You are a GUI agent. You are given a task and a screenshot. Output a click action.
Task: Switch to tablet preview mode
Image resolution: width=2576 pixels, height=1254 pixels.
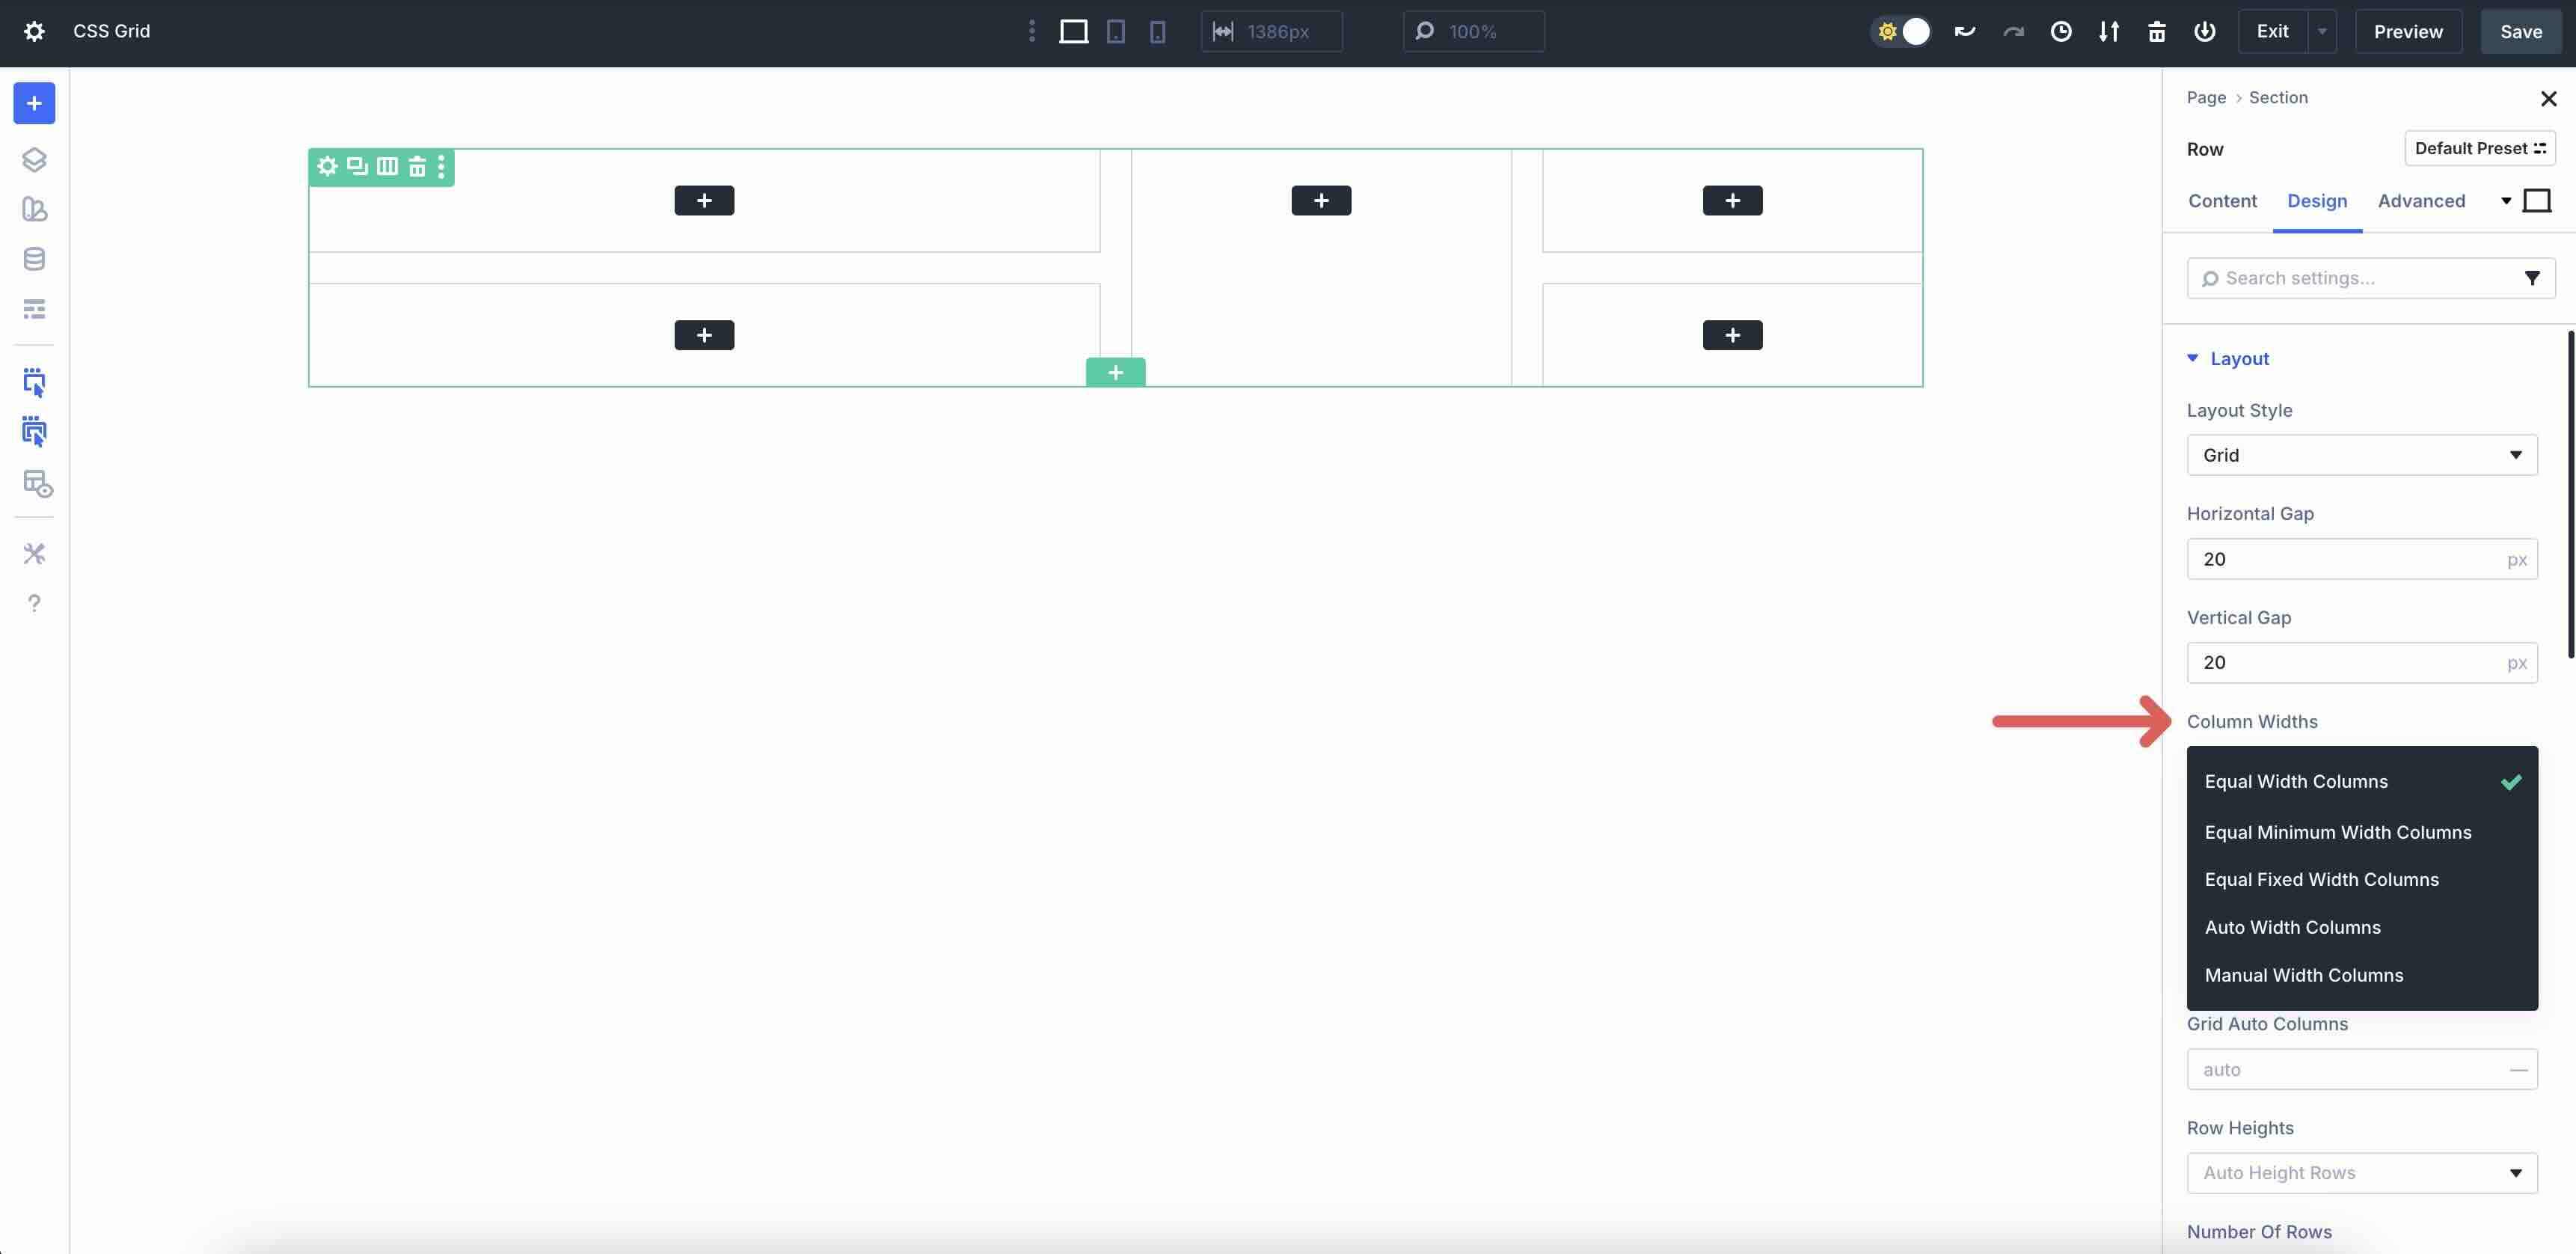(1116, 31)
